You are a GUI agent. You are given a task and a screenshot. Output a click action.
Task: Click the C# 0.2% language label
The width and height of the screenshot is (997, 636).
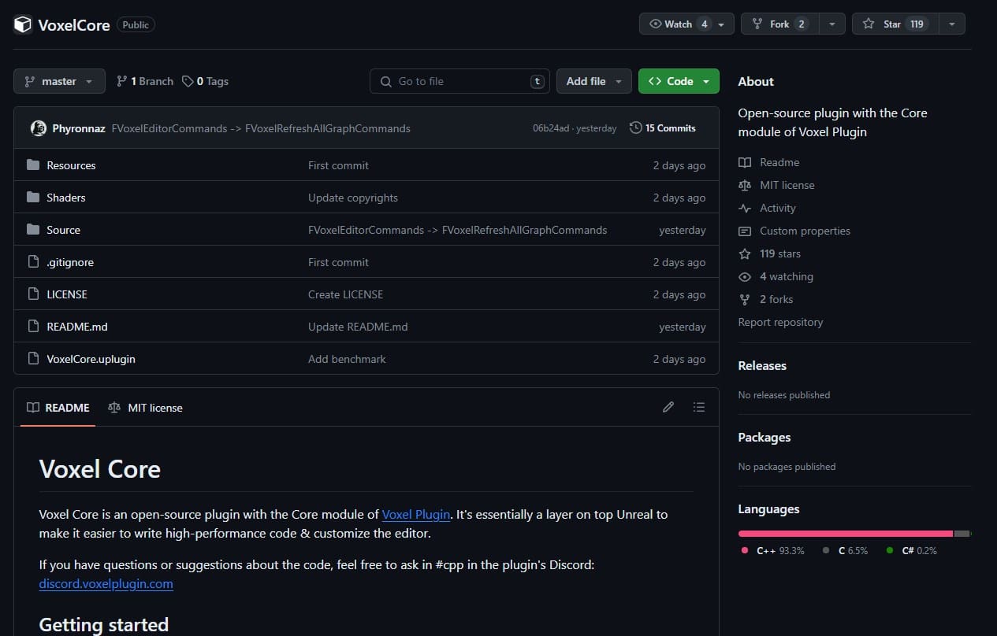pos(912,551)
